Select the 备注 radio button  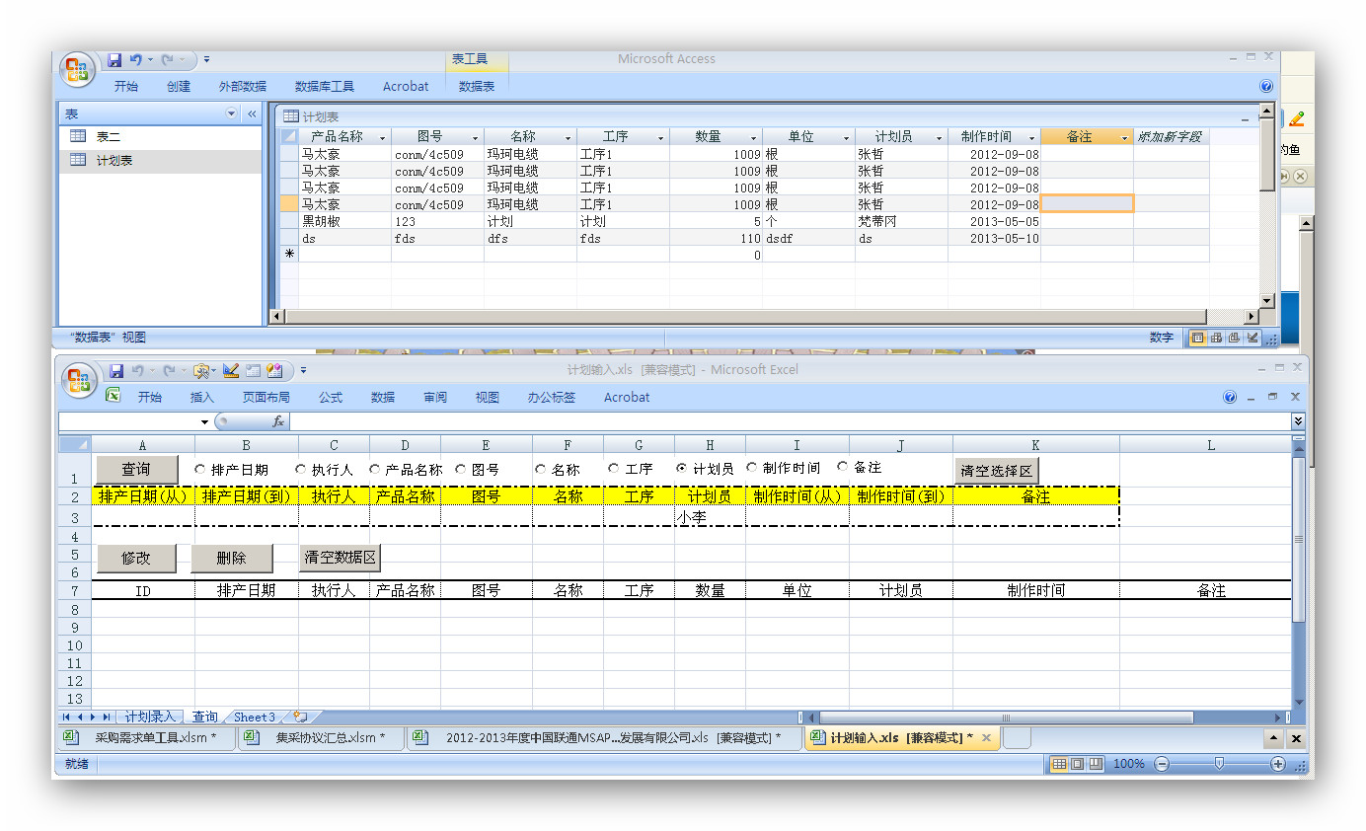(x=843, y=467)
